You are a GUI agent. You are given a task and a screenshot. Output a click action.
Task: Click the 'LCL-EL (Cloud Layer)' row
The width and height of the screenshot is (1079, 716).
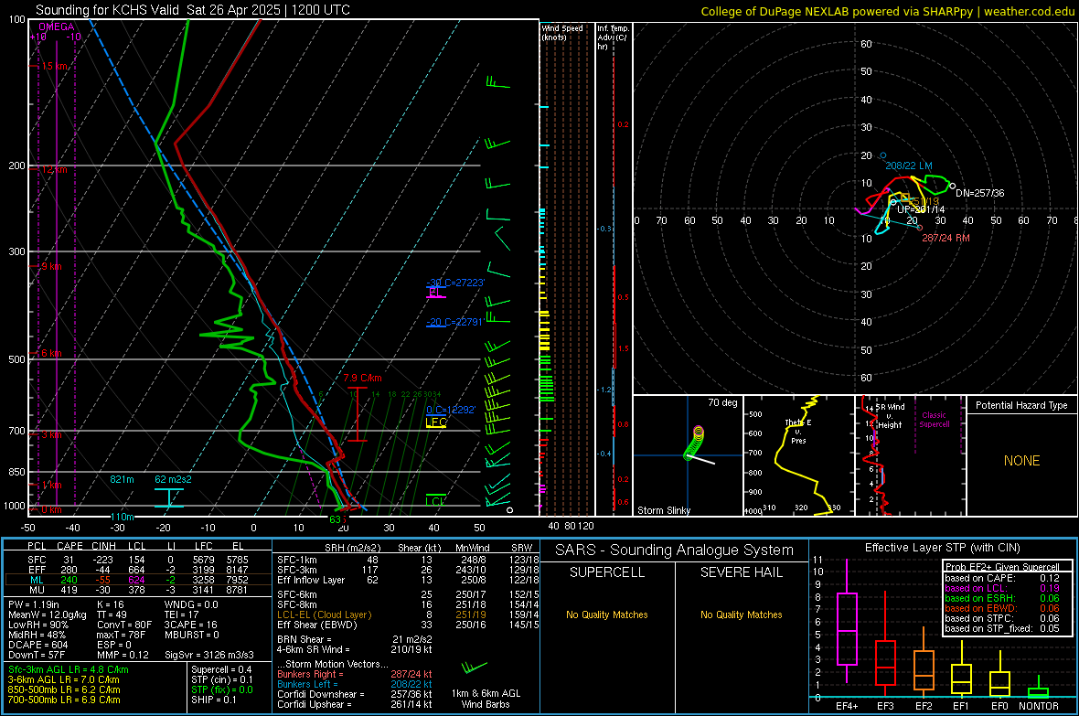[408, 614]
